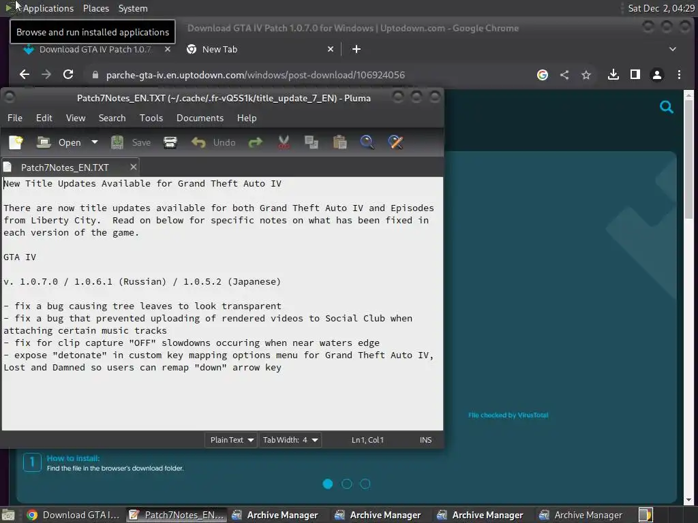This screenshot has height=523, width=698.
Task: Select the Patch7Notes_EN.TXT document tab
Action: coord(65,168)
